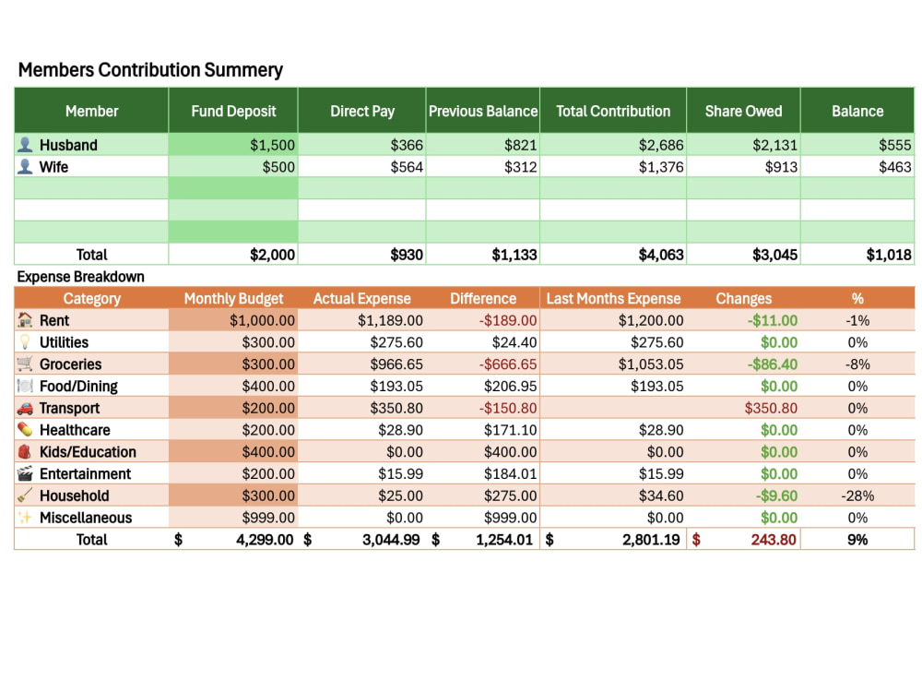This screenshot has height=692, width=922.
Task: Select Miscellaneous' $999.00 monthly budget cell
Action: [233, 518]
